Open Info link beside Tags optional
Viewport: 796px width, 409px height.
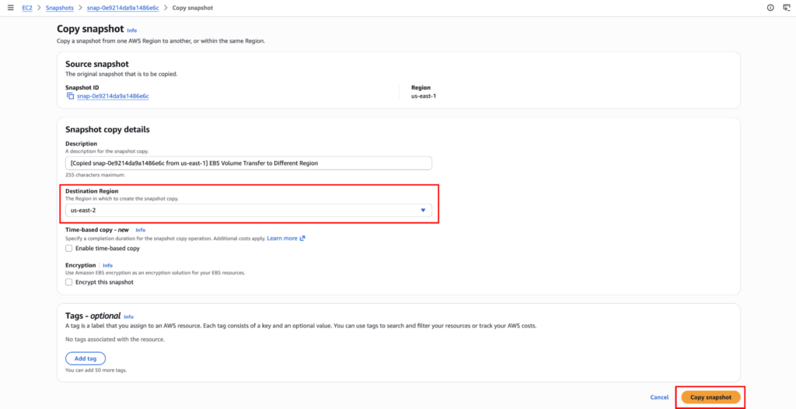(129, 316)
